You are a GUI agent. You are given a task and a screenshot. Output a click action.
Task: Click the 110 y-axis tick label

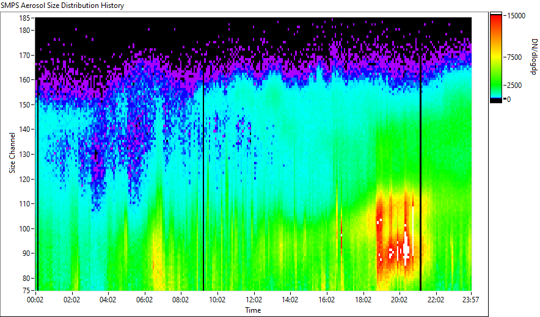(x=24, y=204)
